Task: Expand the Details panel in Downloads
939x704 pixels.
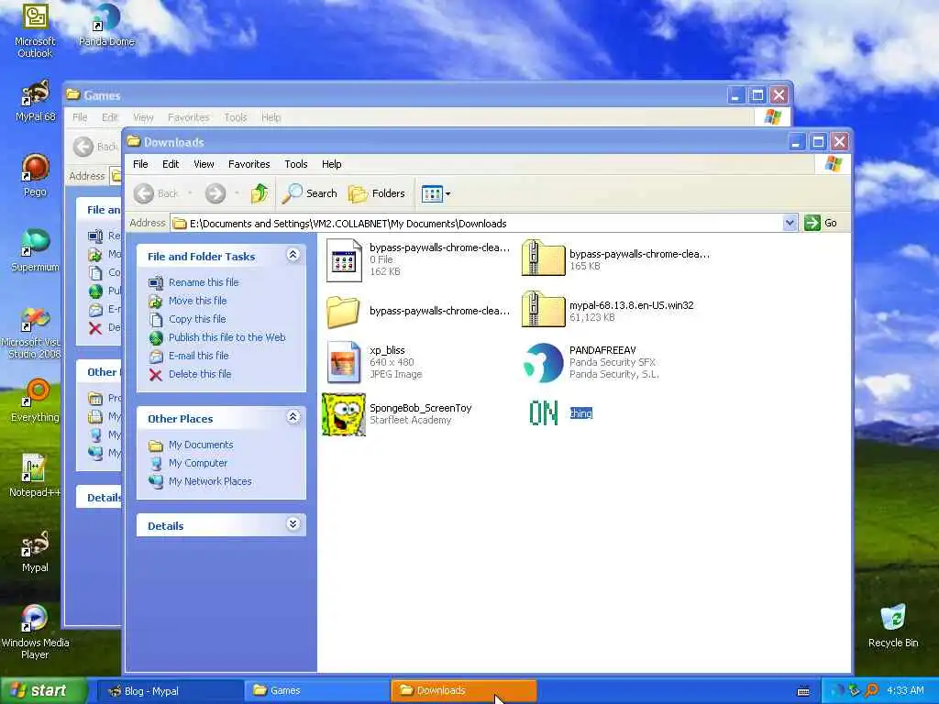Action: pyautogui.click(x=293, y=524)
